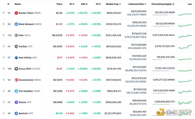The width and height of the screenshot is (195, 119).
Task: Sort by Volume(24h) column arrow
Action: coord(128,4)
